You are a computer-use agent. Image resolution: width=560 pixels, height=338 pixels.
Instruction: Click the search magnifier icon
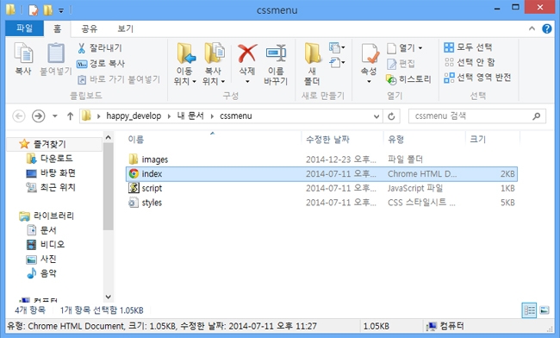pyautogui.click(x=537, y=116)
